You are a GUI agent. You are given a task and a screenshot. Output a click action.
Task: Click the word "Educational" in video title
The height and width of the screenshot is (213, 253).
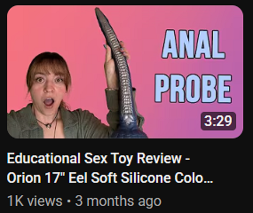click(x=43, y=158)
